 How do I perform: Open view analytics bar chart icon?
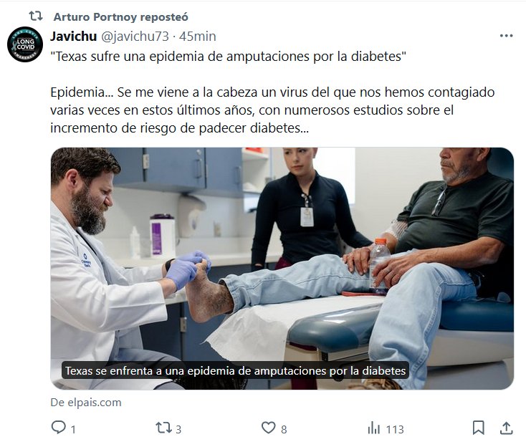[373, 428]
